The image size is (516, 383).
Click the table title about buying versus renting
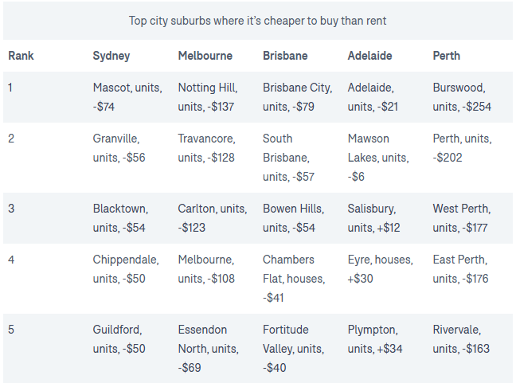[x=258, y=21]
